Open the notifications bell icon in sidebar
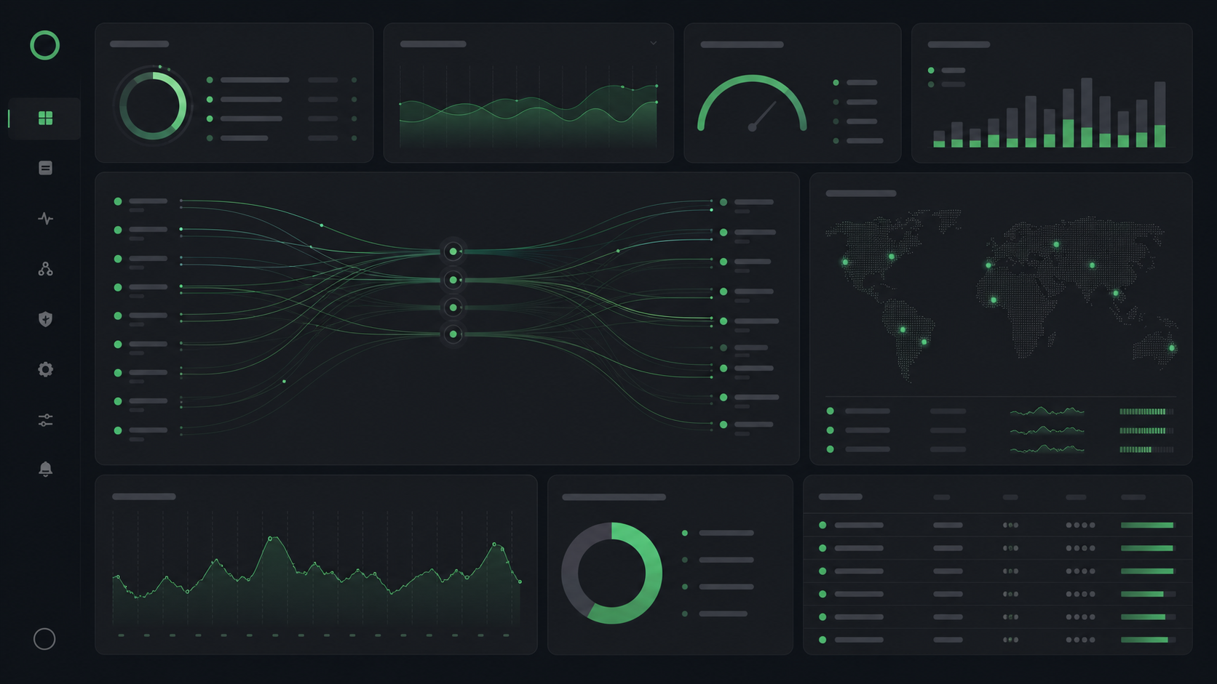This screenshot has height=684, width=1217. [x=45, y=469]
